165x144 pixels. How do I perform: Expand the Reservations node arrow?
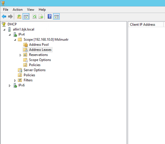click(20, 55)
